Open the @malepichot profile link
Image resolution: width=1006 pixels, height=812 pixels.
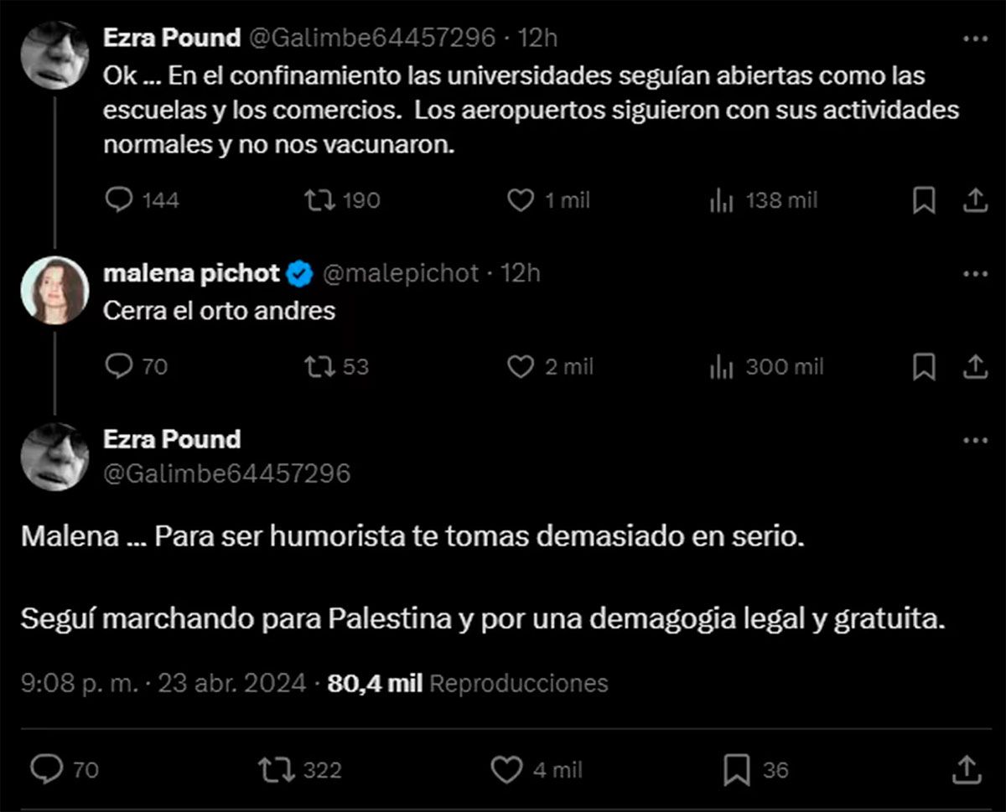pos(400,273)
